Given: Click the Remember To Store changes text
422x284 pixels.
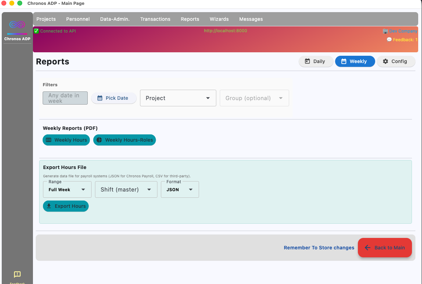Looking at the screenshot, I should tap(319, 248).
